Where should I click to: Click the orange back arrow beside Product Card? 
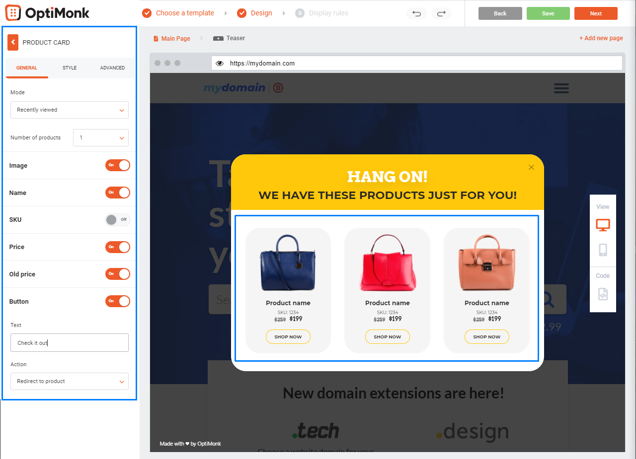[x=13, y=42]
